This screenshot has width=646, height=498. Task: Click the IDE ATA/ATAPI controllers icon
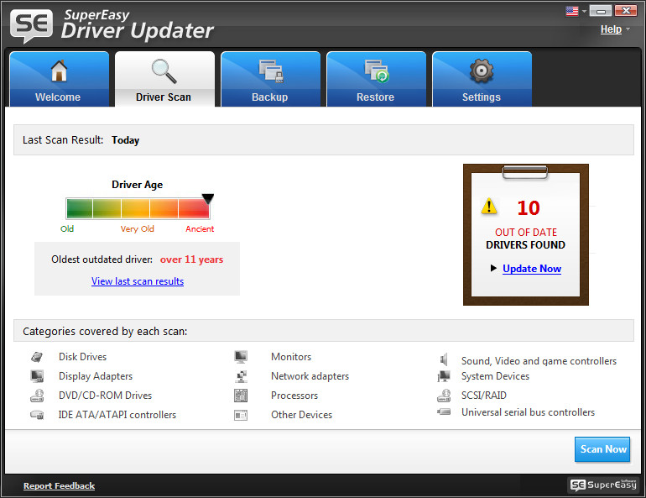pyautogui.click(x=37, y=415)
